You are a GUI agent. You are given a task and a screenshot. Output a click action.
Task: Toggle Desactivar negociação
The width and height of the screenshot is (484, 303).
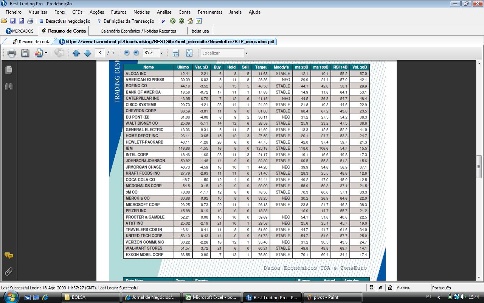[x=65, y=21]
